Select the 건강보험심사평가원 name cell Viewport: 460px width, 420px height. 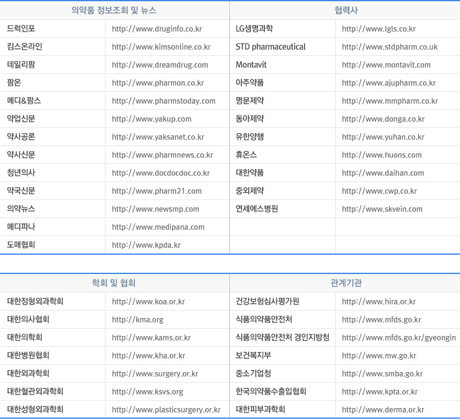tap(267, 301)
